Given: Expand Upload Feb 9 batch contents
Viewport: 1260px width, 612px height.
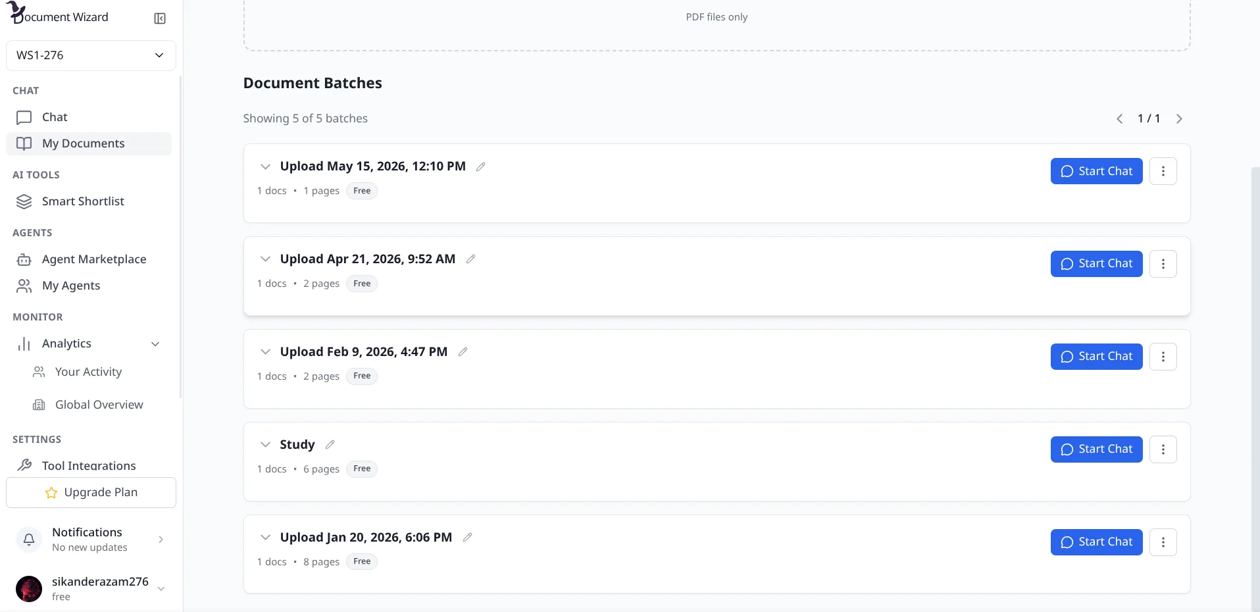Looking at the screenshot, I should point(265,352).
